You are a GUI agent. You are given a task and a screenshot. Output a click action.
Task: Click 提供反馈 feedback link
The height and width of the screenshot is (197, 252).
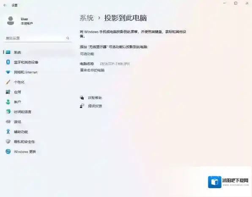(95, 106)
